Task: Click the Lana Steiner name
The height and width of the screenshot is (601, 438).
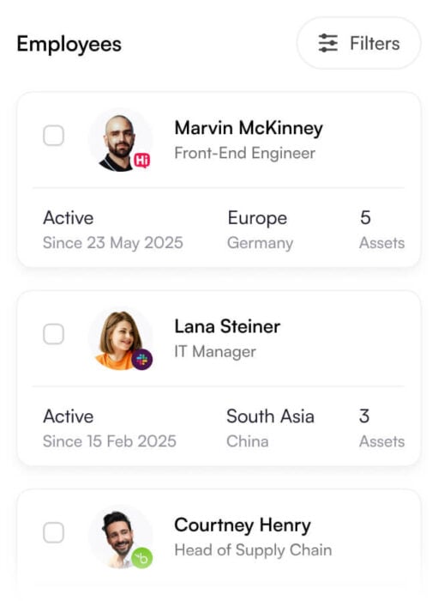Action: 227,326
